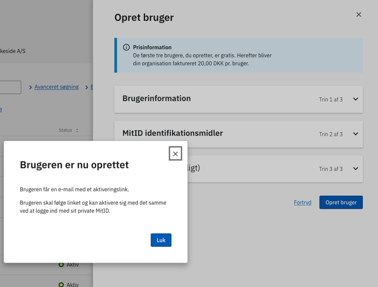
Task: Click the 'Trin 1 af 3' label
Action: [331, 99]
